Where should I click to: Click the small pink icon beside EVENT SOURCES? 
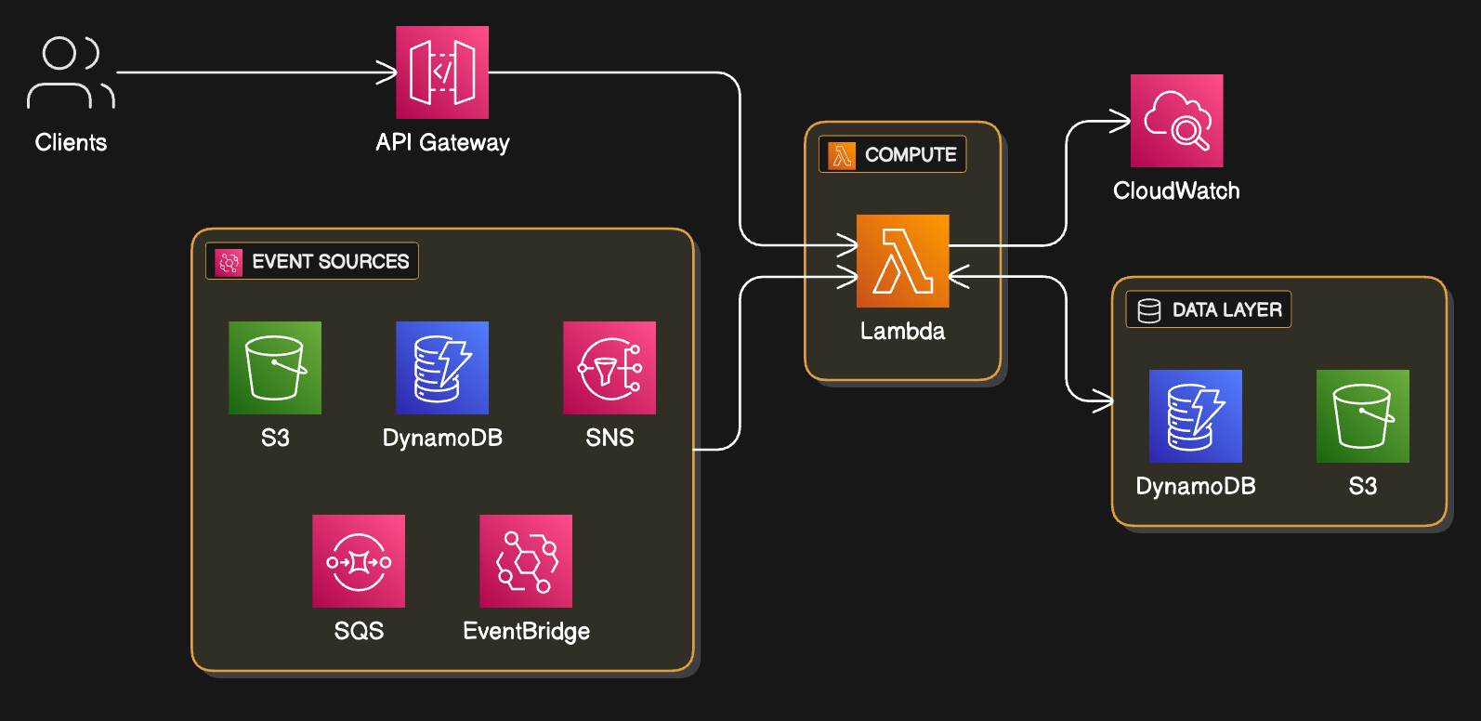(229, 262)
